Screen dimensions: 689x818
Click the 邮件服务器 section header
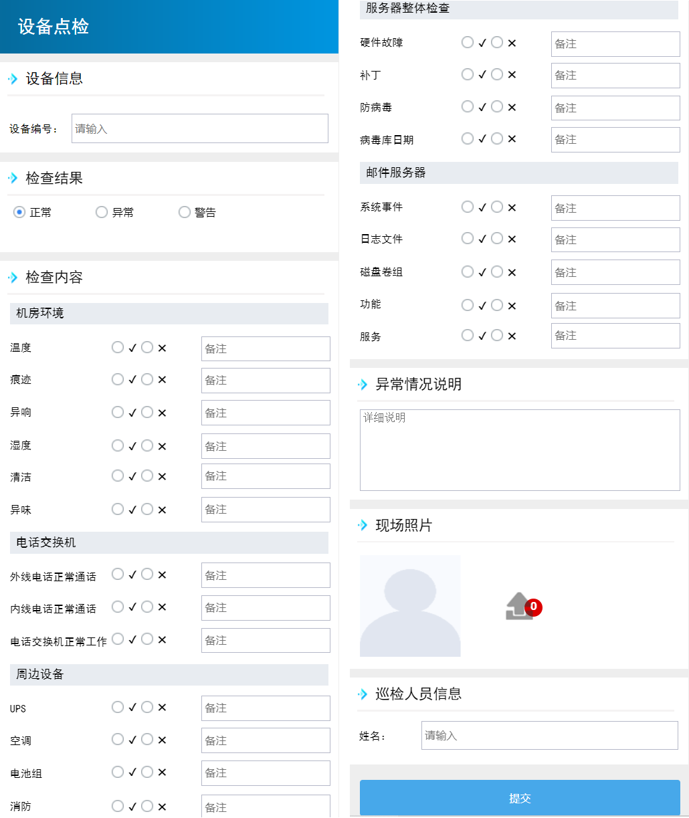tap(519, 173)
